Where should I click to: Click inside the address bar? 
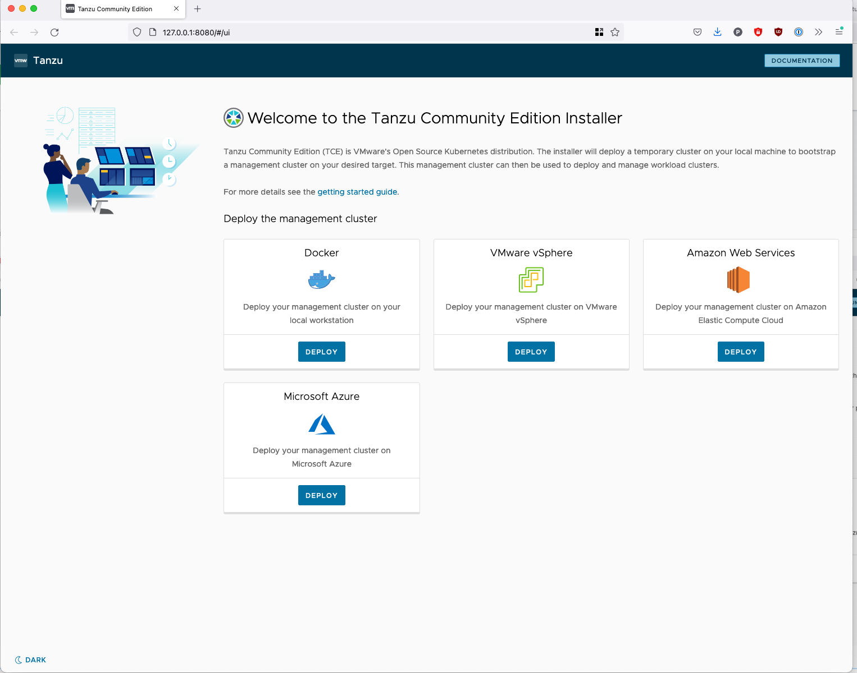click(337, 32)
